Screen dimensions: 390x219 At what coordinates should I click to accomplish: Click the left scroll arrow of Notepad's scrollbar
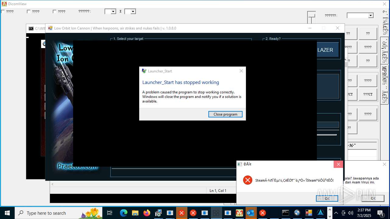pyautogui.click(x=52, y=184)
